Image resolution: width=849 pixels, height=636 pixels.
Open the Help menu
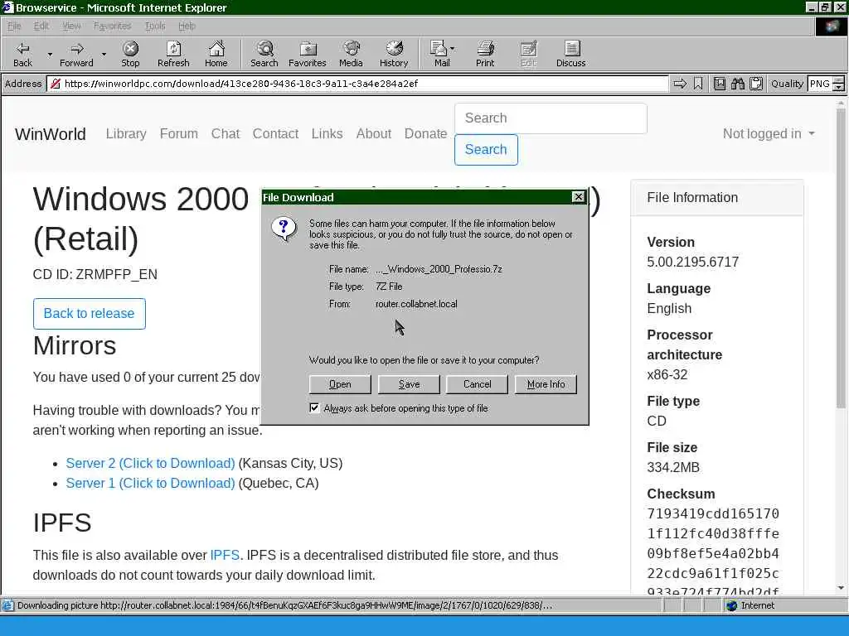187,26
